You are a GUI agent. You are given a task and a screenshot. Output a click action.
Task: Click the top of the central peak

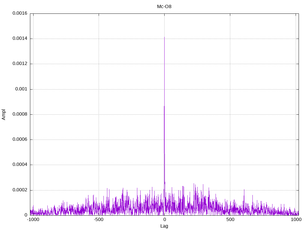(x=164, y=37)
